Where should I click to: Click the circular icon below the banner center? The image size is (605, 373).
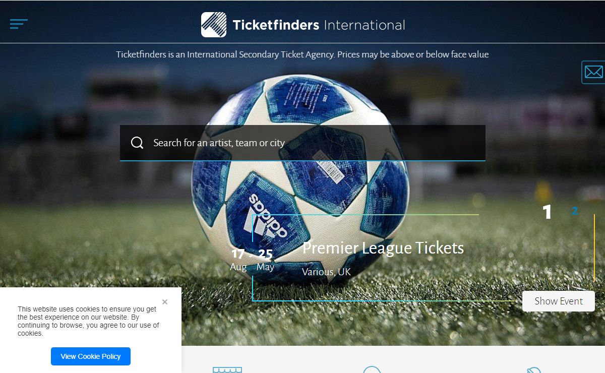coord(372,369)
